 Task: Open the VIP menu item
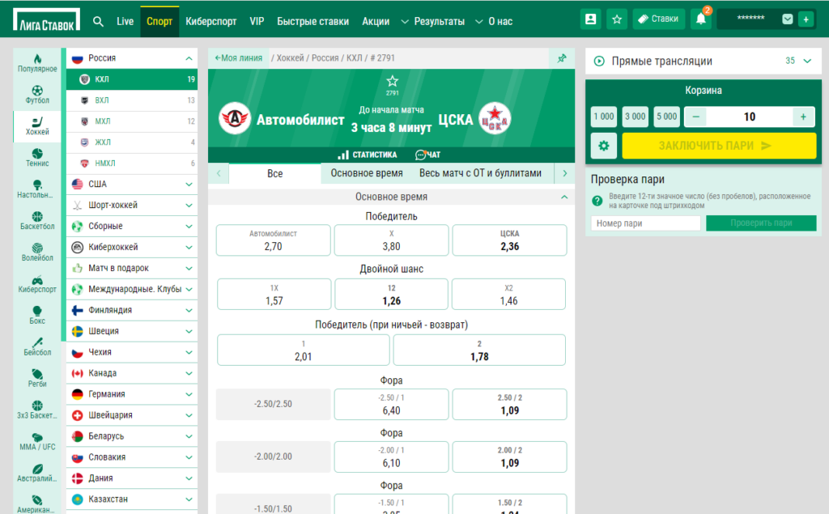pyautogui.click(x=257, y=21)
